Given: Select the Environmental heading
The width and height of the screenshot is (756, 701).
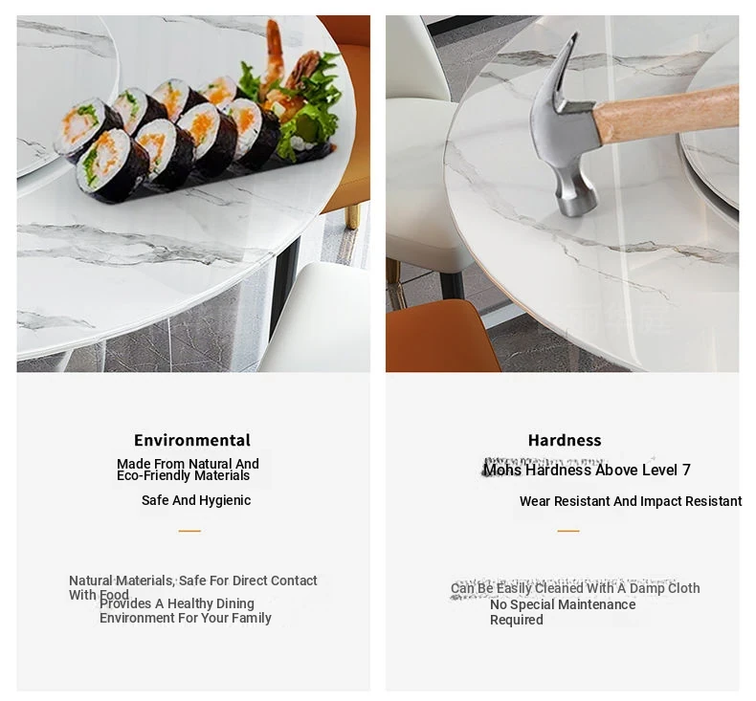Looking at the screenshot, I should coord(192,440).
